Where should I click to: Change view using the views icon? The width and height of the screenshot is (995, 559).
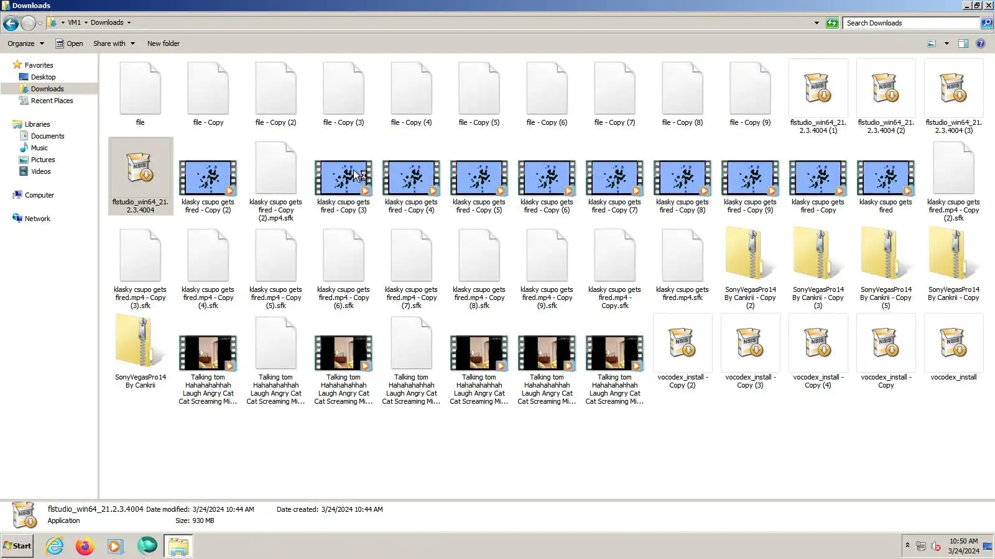click(x=932, y=43)
